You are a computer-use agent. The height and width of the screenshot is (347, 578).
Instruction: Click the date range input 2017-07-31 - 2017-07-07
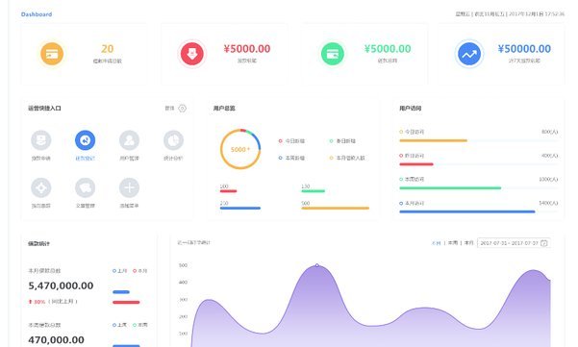(x=514, y=243)
